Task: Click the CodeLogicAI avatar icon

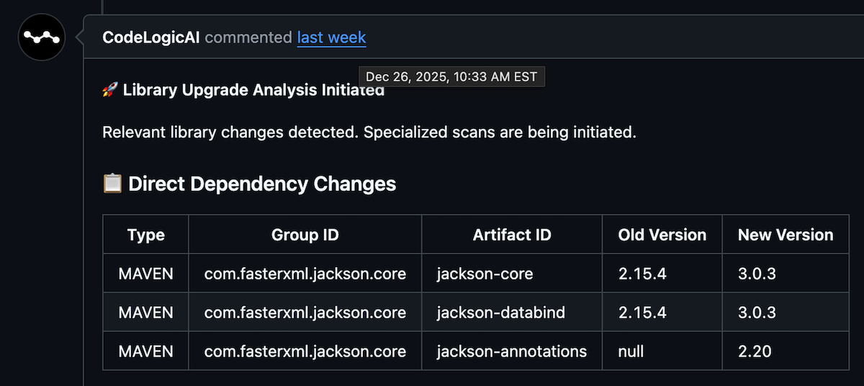Action: tap(42, 37)
